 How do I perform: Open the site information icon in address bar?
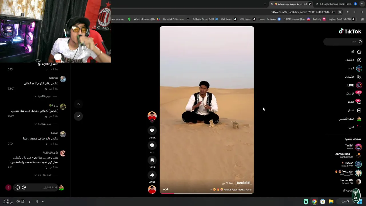[340, 12]
